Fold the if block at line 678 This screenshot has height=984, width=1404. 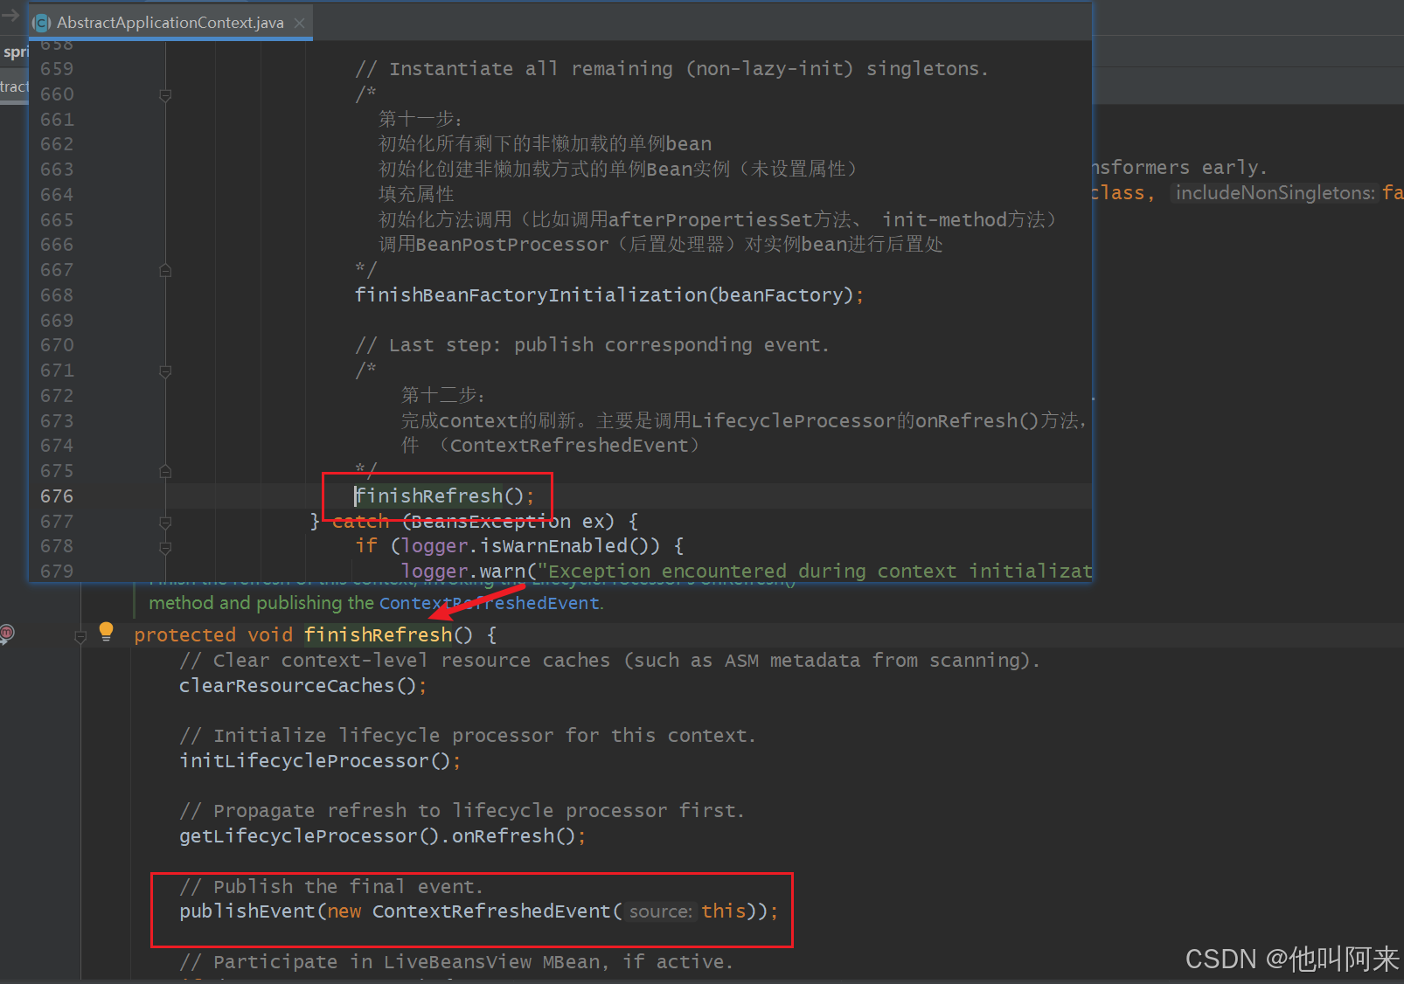pyautogui.click(x=165, y=548)
